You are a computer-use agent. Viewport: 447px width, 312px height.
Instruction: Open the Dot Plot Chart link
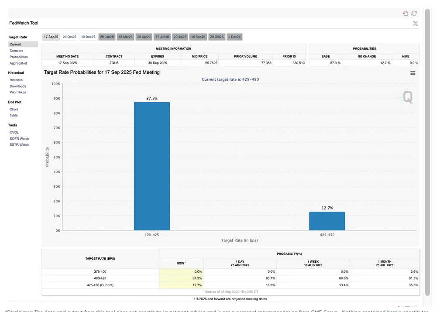(x=14, y=110)
